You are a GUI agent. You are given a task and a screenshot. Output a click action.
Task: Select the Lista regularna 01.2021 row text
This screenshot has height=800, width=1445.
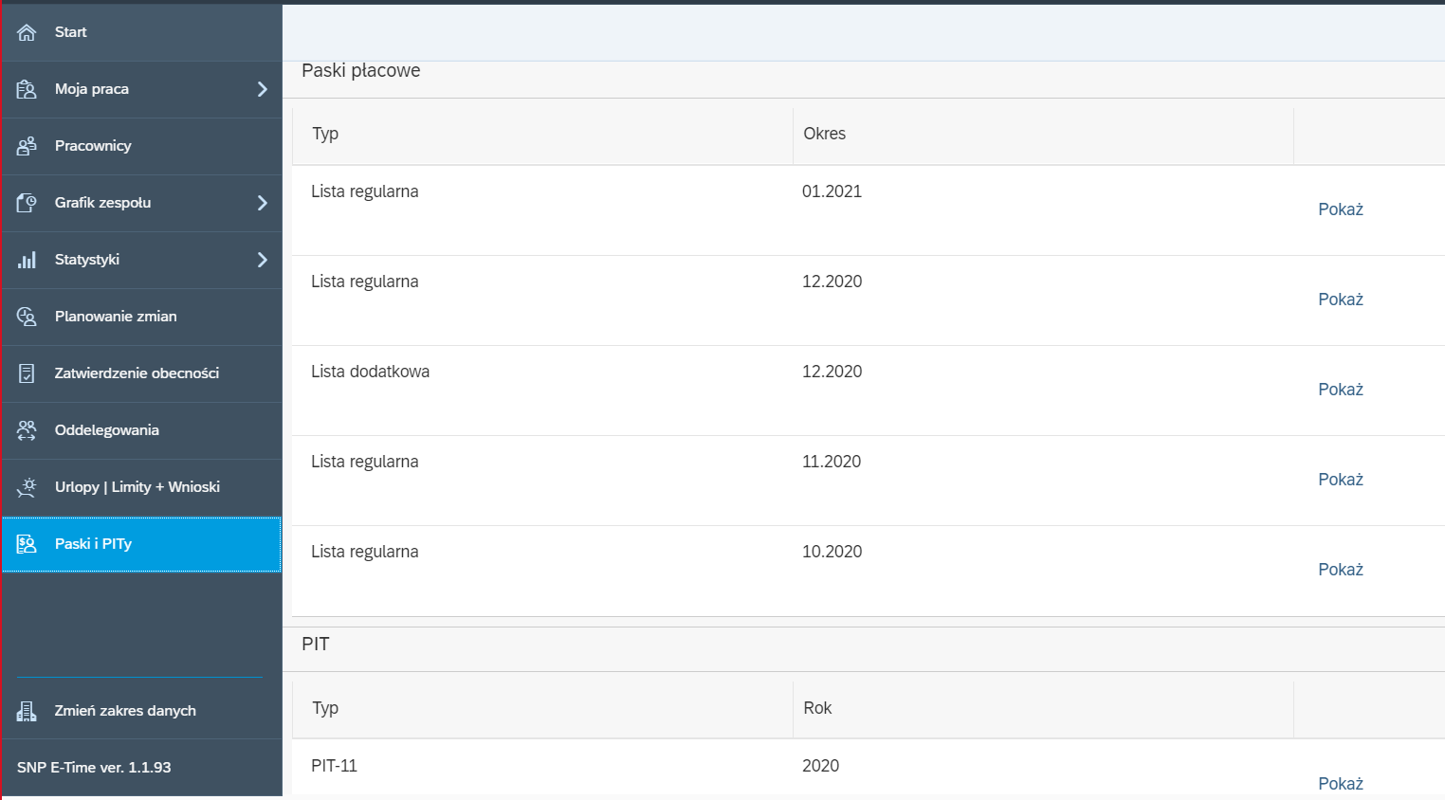(x=365, y=191)
